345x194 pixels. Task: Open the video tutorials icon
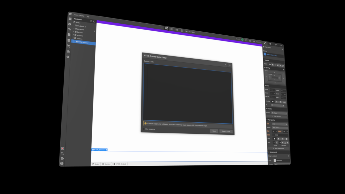62,158
